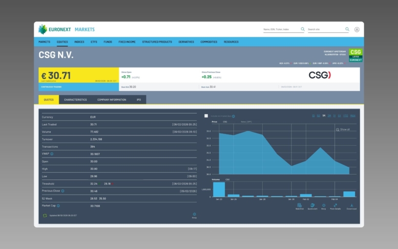
Task: Click the VWAP info icon
Action: 52,154
